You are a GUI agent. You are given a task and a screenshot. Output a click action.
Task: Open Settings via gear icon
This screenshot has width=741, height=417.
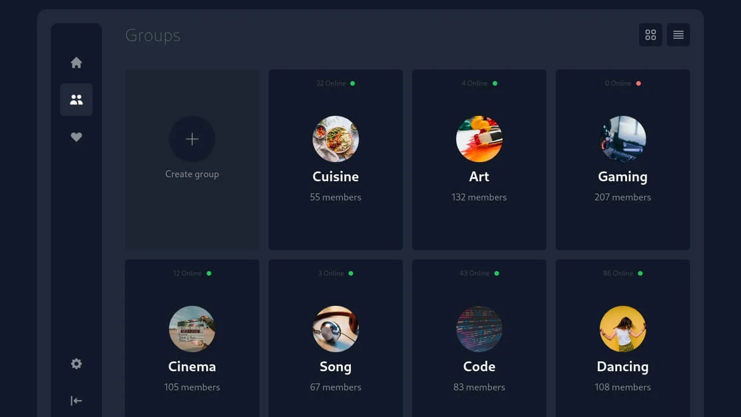click(x=76, y=363)
